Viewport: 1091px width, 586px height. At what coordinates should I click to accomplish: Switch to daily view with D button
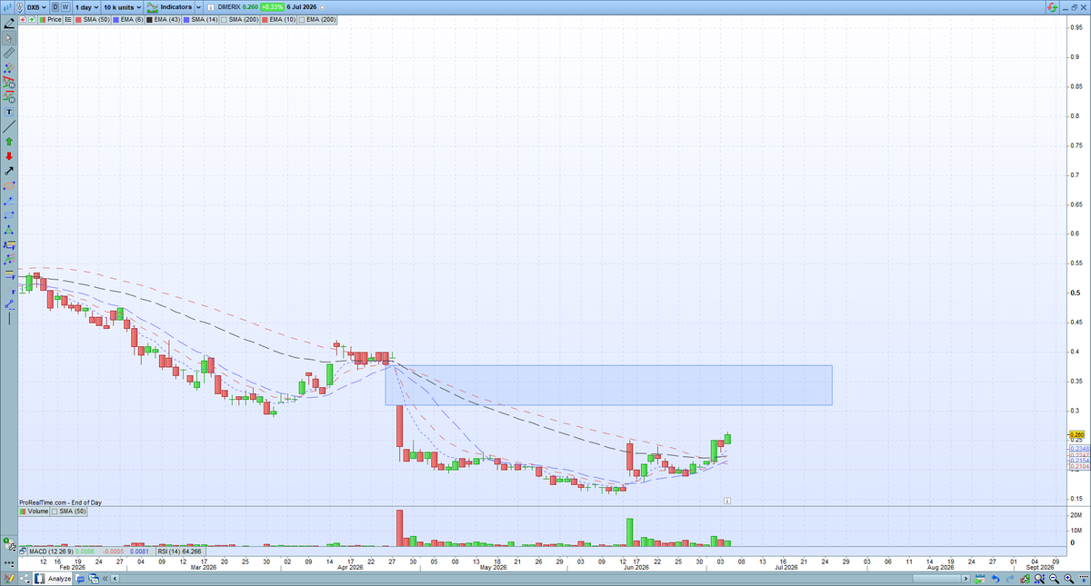55,7
